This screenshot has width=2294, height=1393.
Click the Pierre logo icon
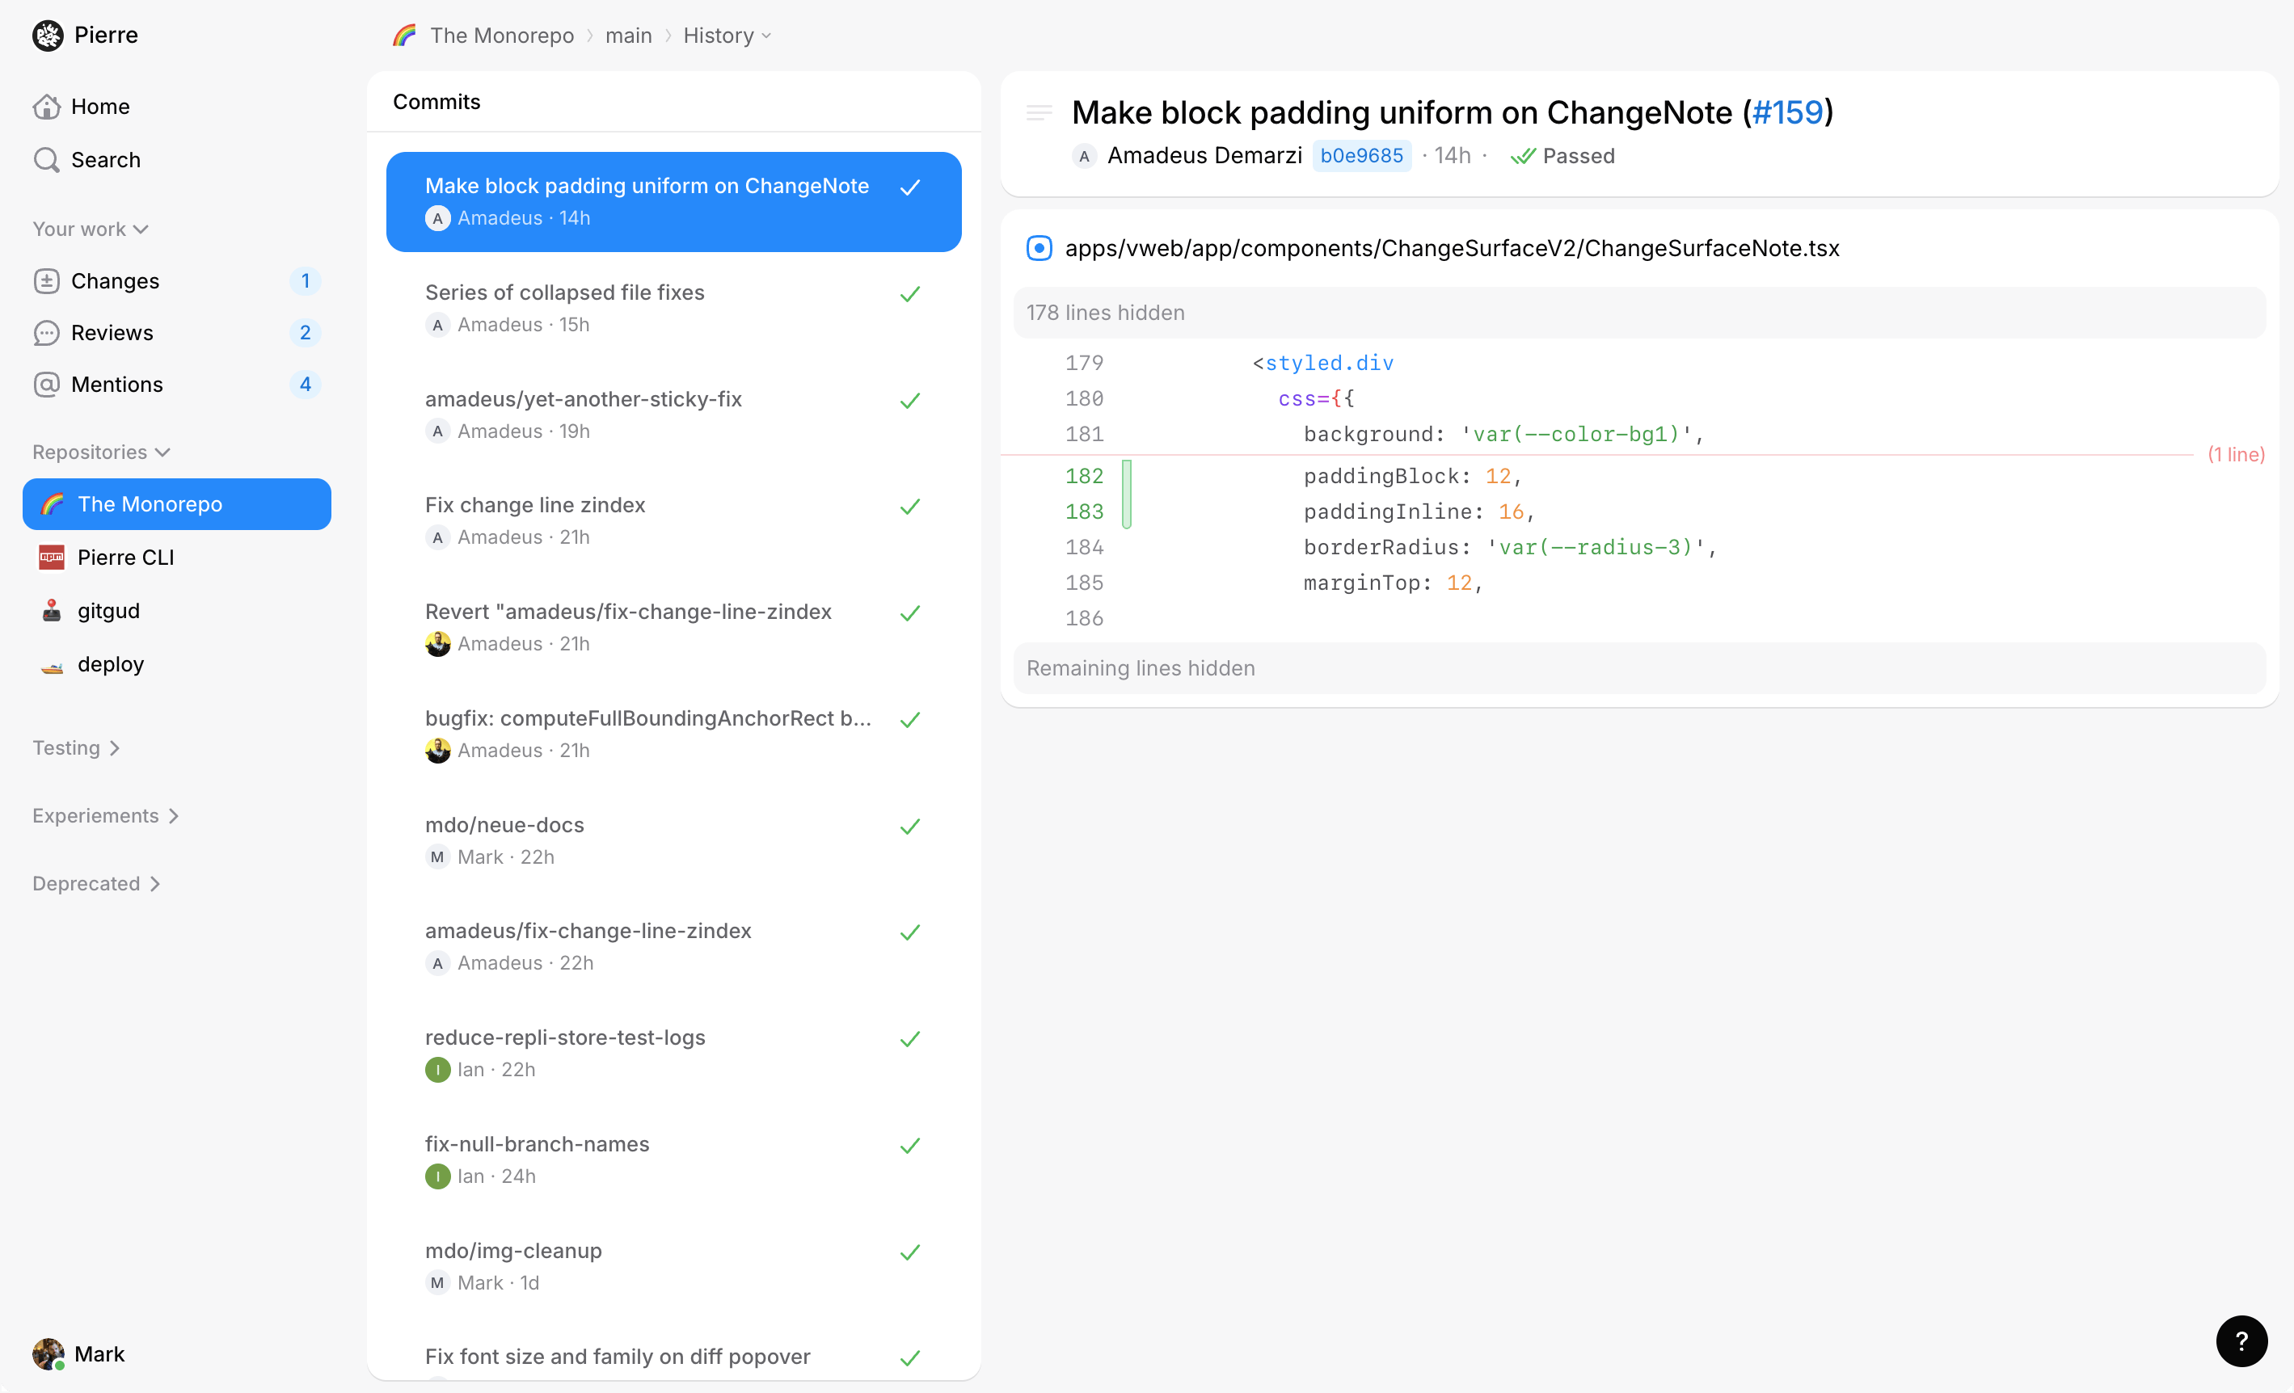tap(48, 36)
